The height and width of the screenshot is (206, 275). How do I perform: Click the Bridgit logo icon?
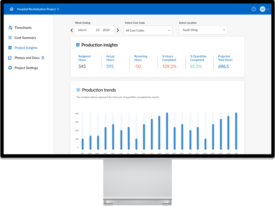pyautogui.click(x=11, y=9)
